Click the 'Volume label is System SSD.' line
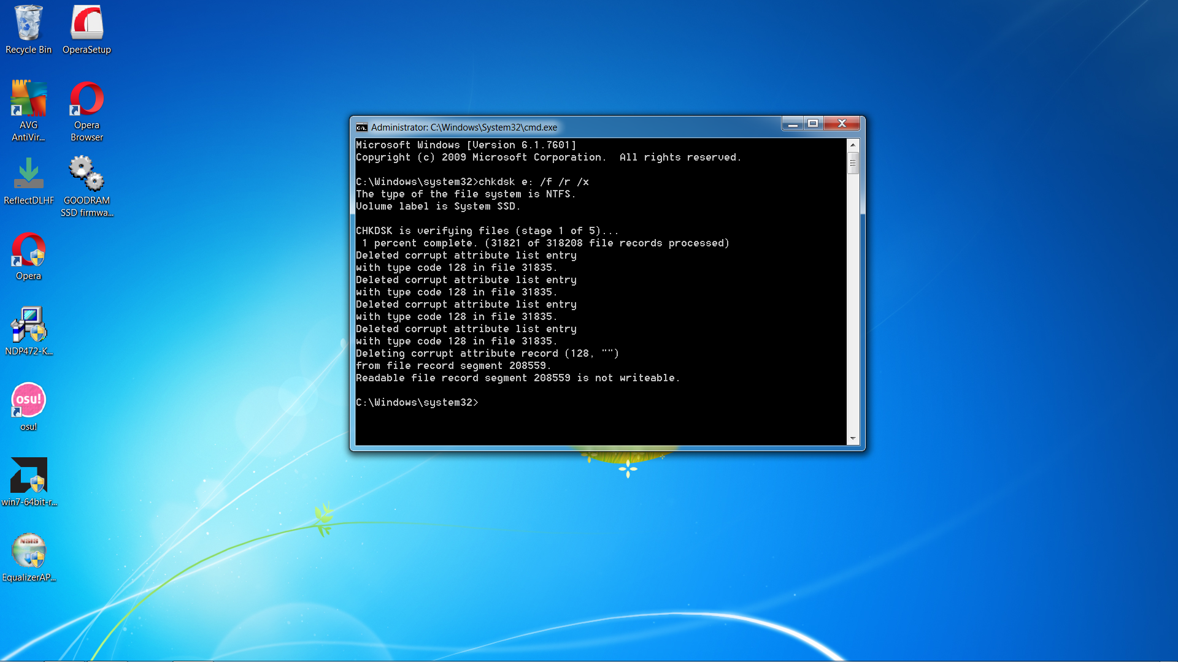Image resolution: width=1178 pixels, height=662 pixels. click(x=438, y=207)
